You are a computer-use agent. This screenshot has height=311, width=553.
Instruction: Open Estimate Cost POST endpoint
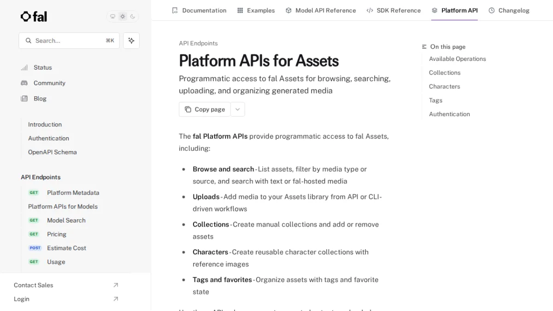[66, 248]
